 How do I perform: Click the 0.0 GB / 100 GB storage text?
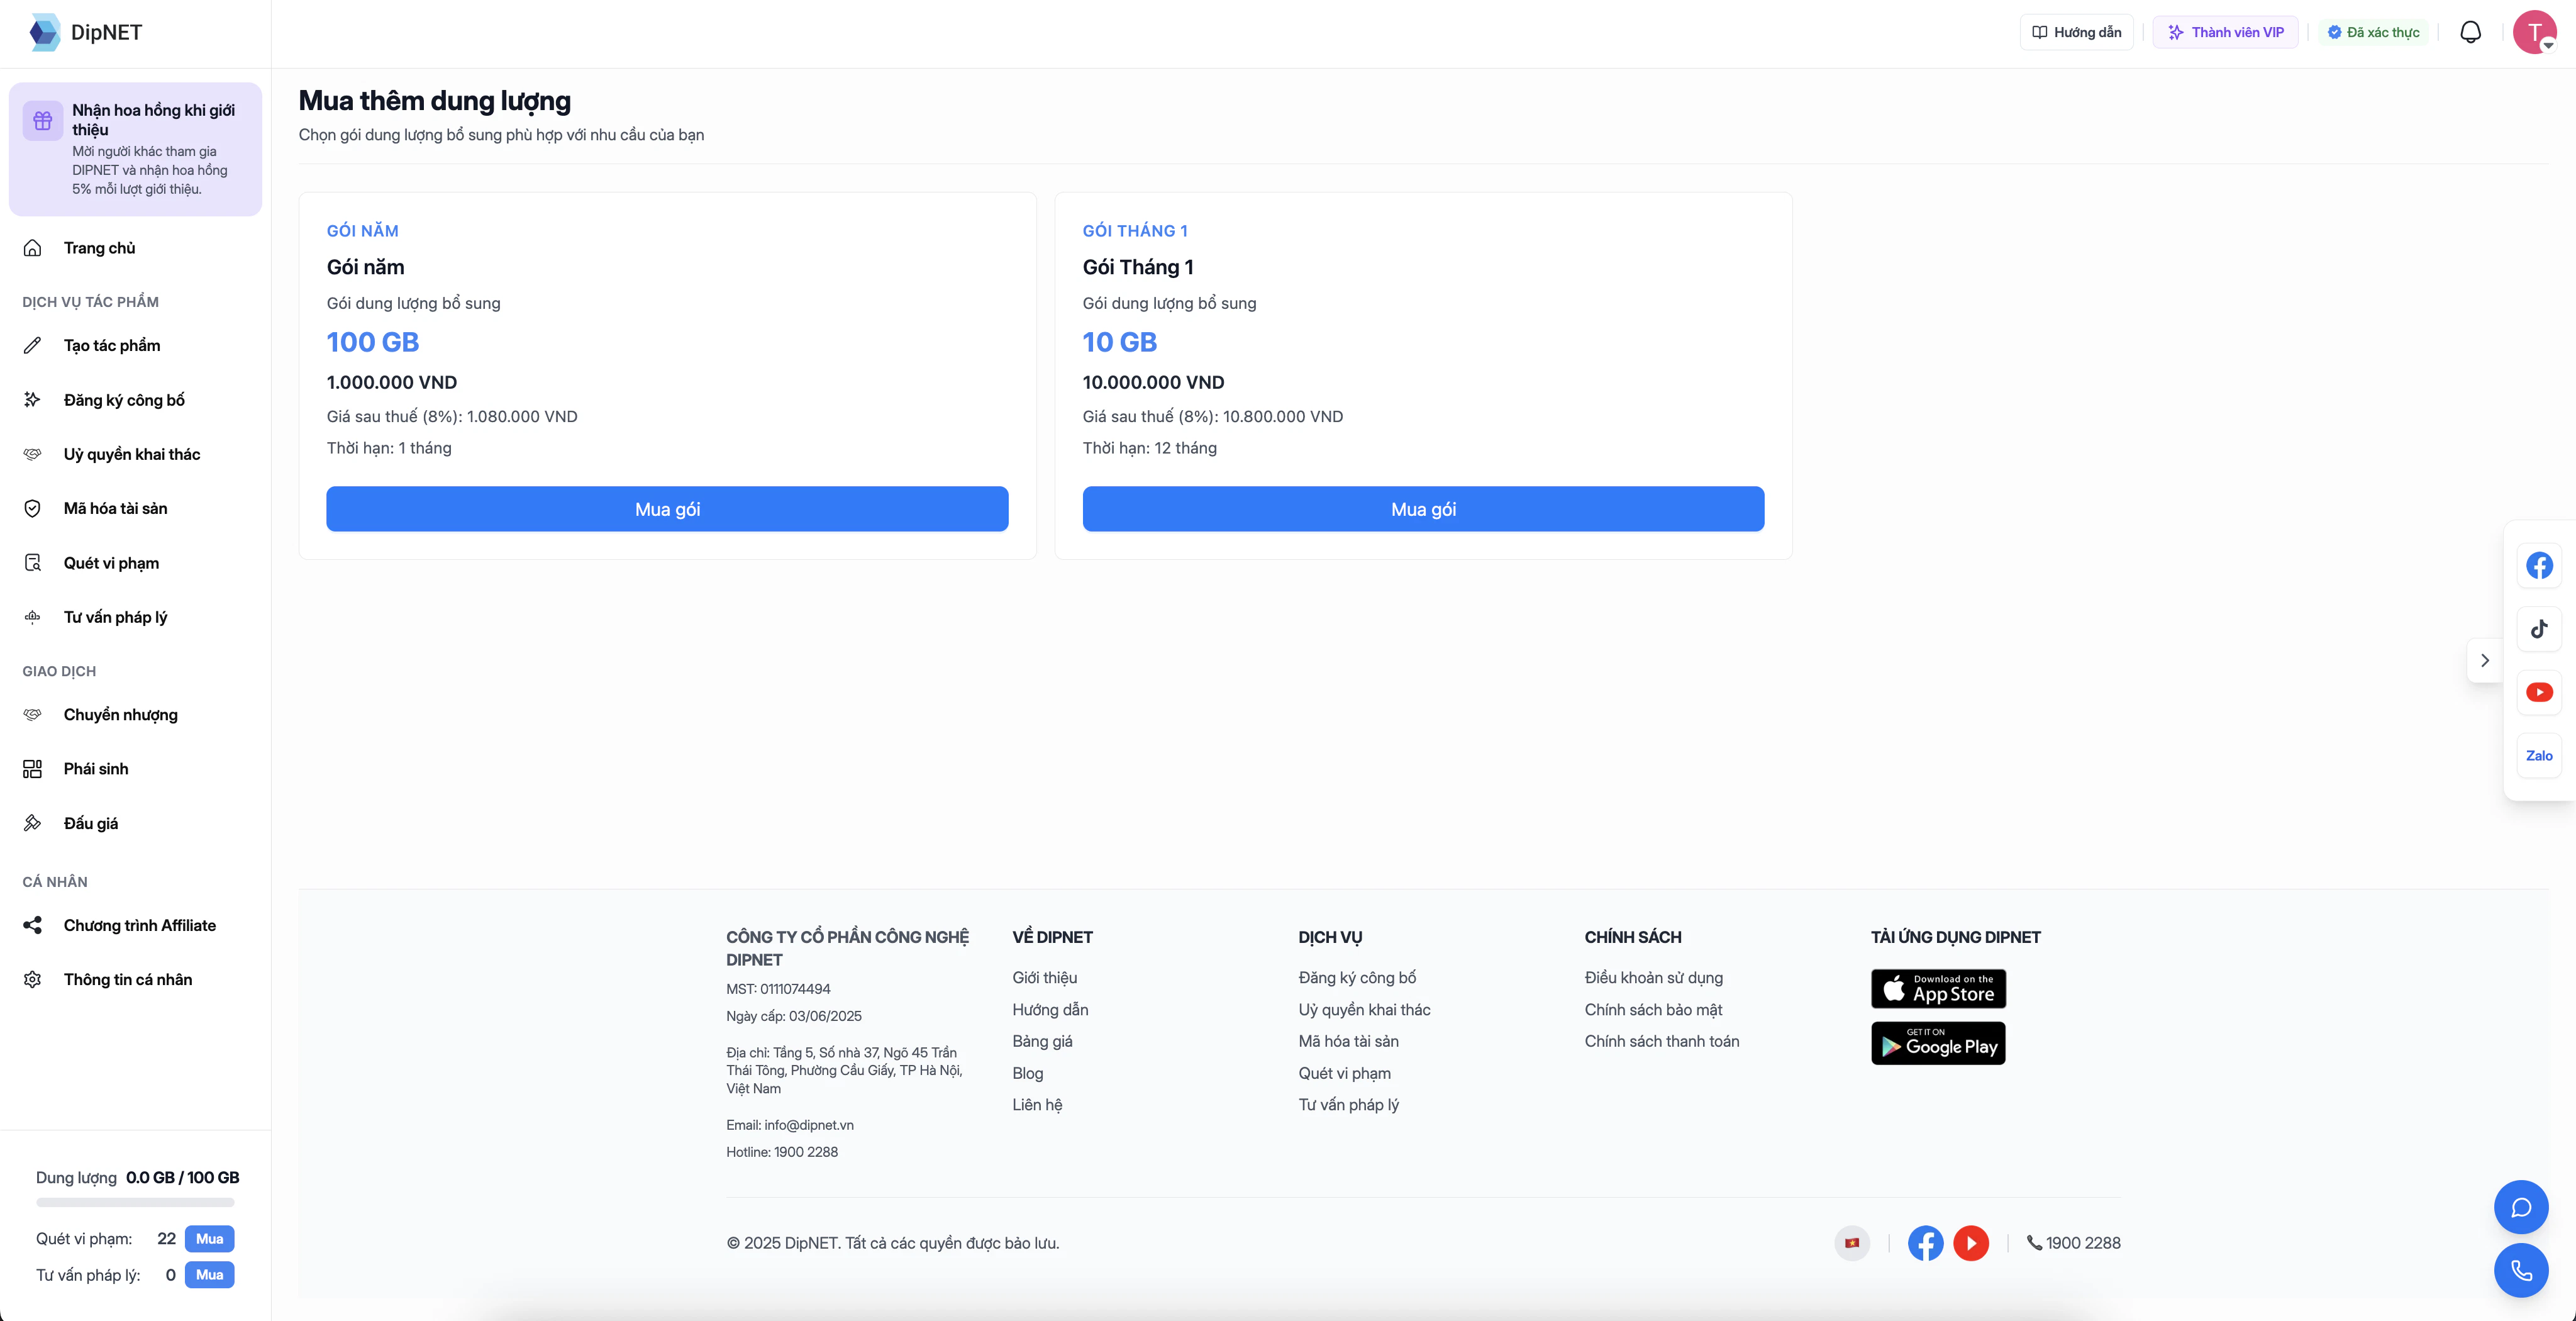pyautogui.click(x=183, y=1178)
